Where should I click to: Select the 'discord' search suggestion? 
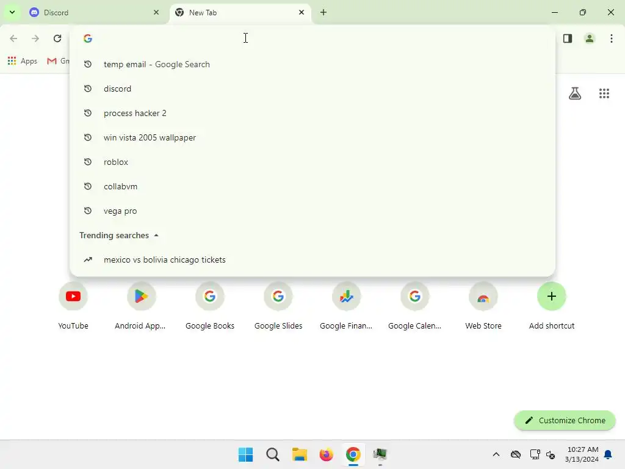(312, 89)
